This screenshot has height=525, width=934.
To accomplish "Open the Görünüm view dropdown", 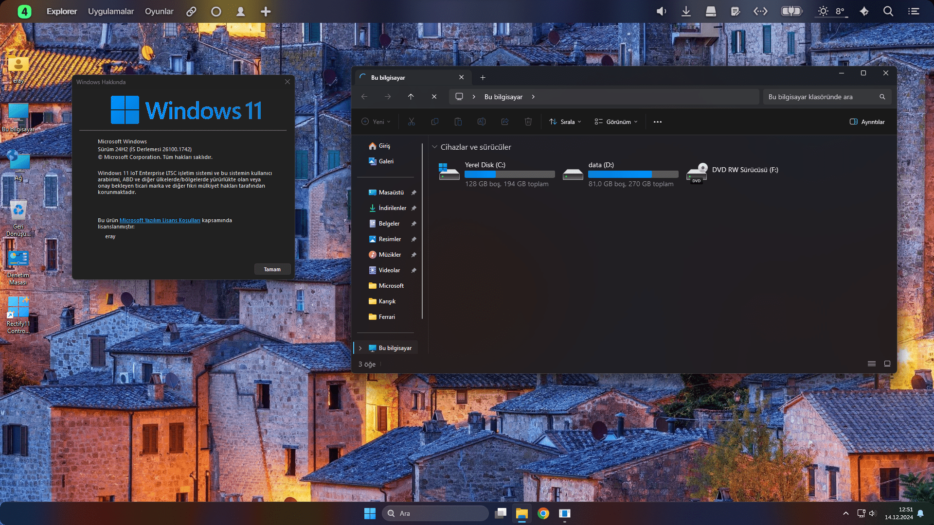I will point(616,122).
